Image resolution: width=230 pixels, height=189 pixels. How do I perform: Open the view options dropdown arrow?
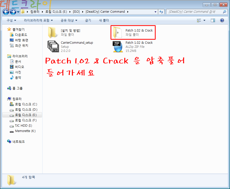(x=205, y=20)
